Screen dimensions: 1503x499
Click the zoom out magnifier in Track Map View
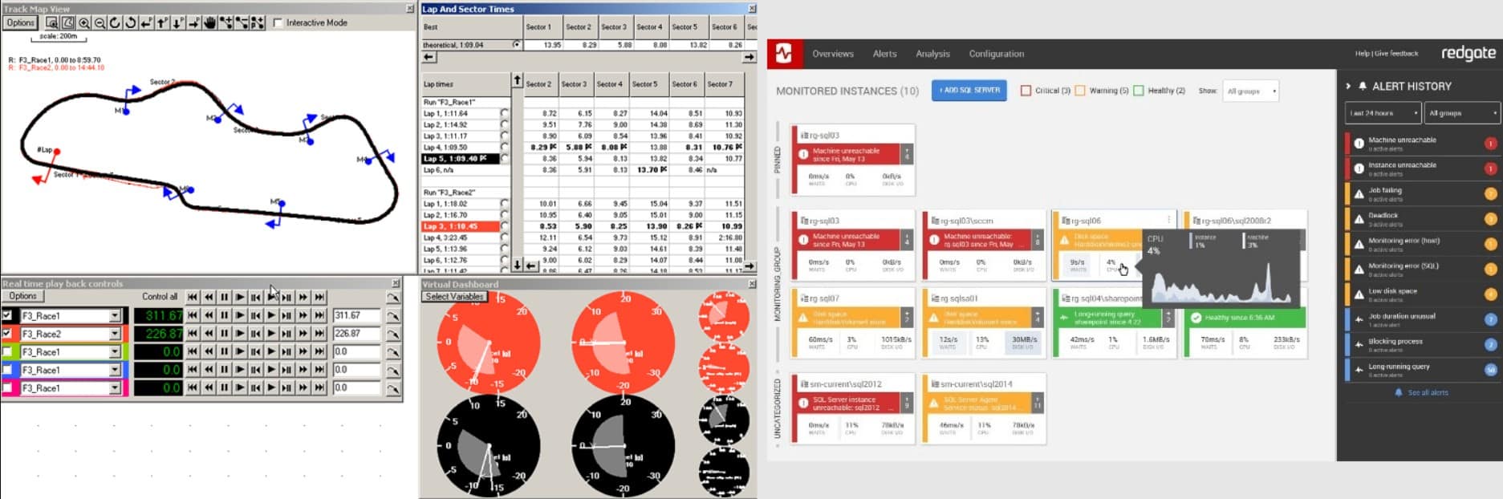click(100, 23)
